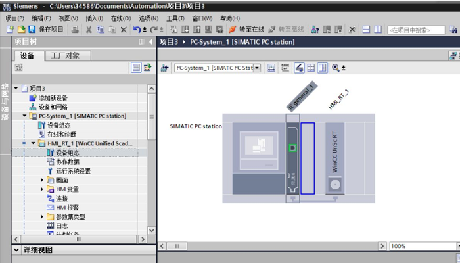Viewport: 460px width, 263px height.
Task: Expand the 参数集类型 folder
Action: pyautogui.click(x=42, y=217)
